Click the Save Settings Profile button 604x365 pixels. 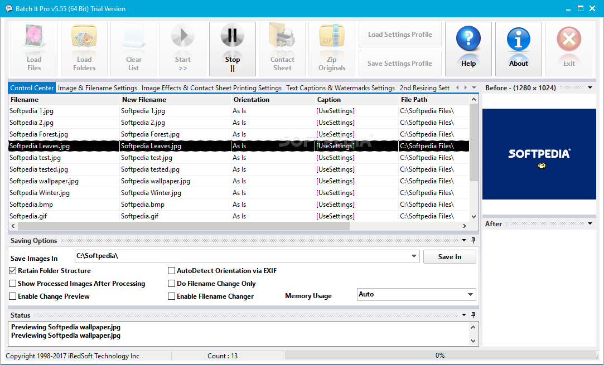click(400, 63)
